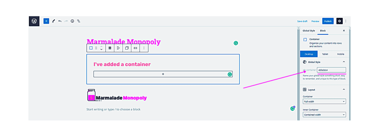Collapse the Layout section chevron
This screenshot has height=135, width=384.
click(344, 90)
